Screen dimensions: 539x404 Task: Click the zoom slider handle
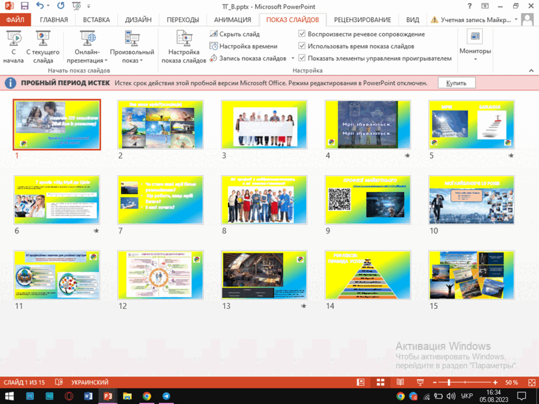coord(448,382)
